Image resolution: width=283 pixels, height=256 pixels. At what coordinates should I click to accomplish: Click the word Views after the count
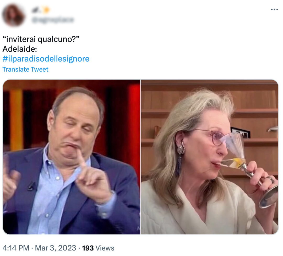pos(105,248)
